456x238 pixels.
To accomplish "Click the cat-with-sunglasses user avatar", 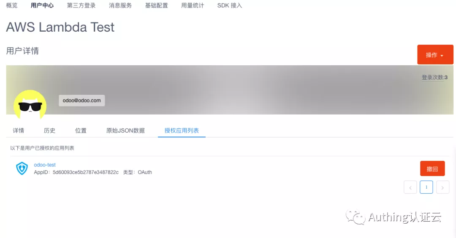I will [30, 105].
